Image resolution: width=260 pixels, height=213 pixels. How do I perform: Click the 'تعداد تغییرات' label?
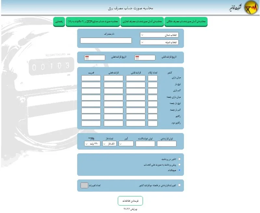point(95,185)
